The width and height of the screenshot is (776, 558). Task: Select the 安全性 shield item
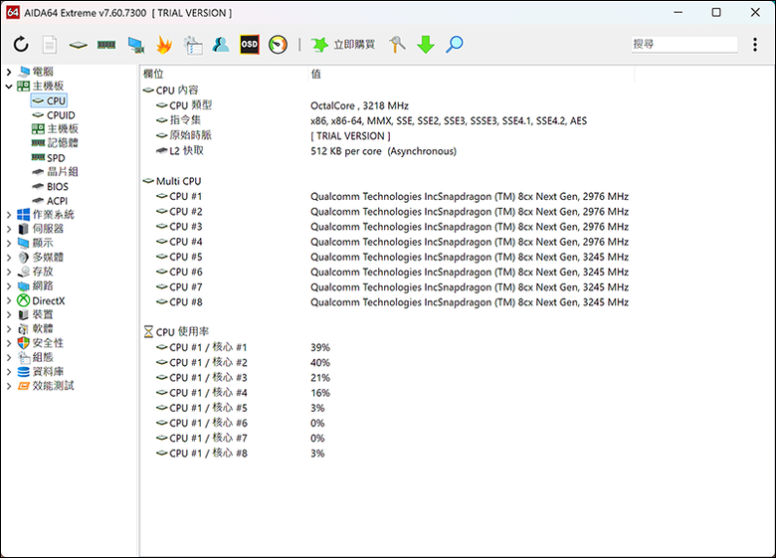40,343
